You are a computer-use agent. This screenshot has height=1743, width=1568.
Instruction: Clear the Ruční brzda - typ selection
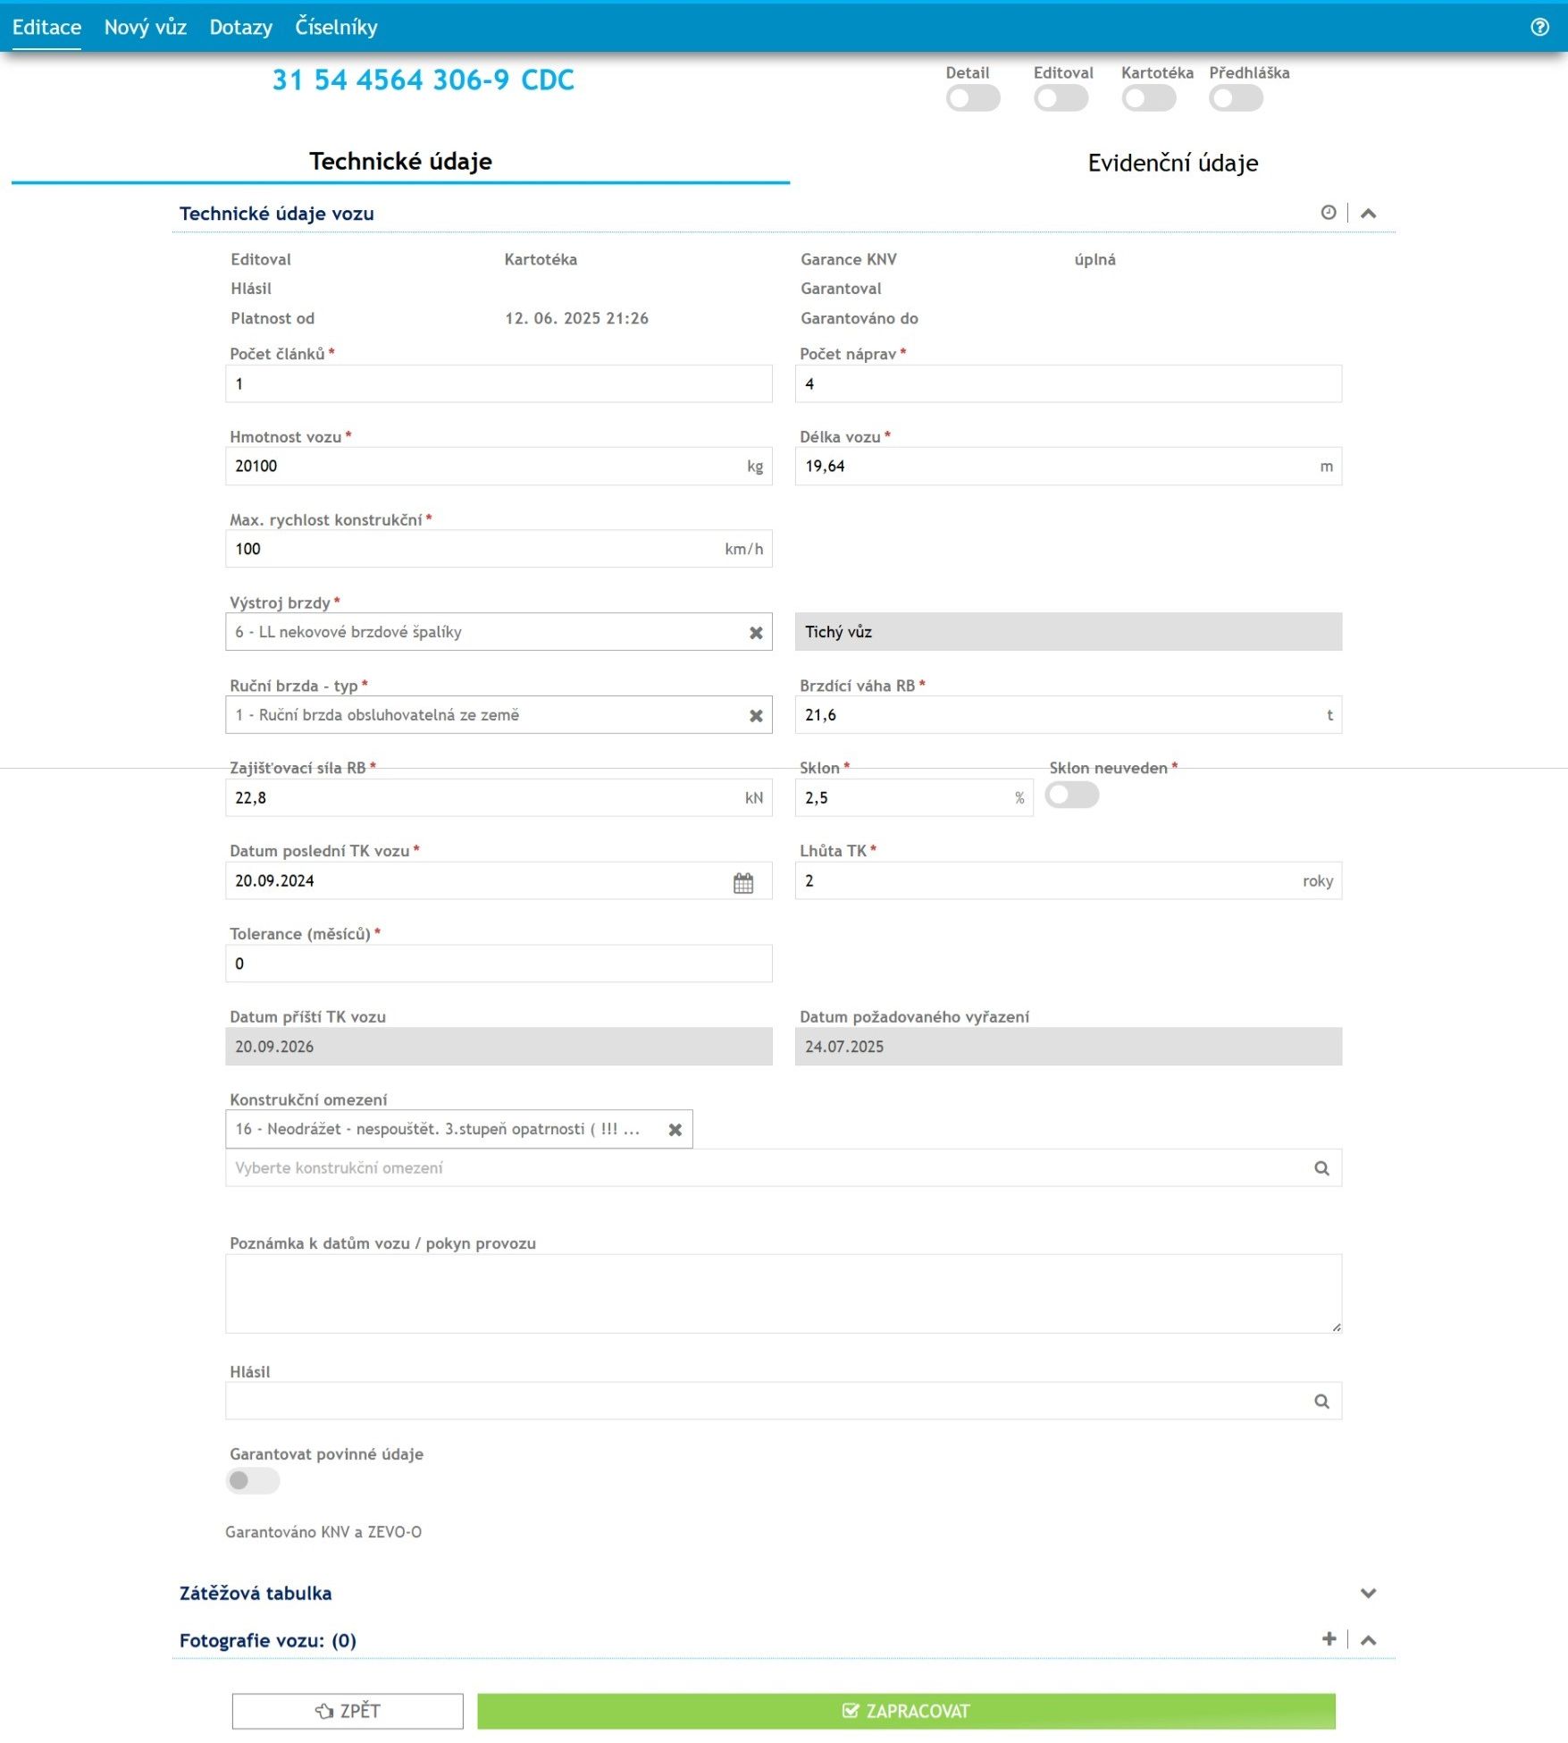coord(756,716)
